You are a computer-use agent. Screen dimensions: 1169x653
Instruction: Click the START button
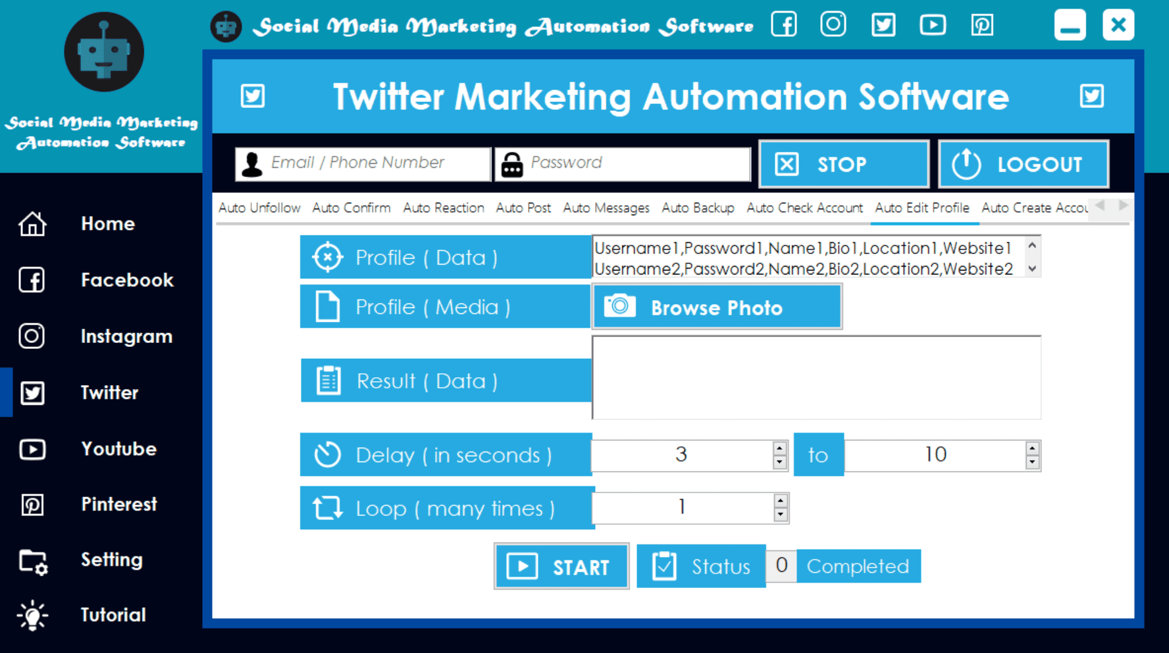pyautogui.click(x=561, y=566)
